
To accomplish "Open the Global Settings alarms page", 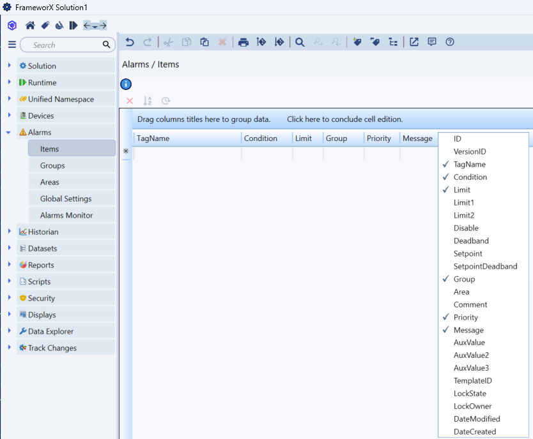I will tap(66, 198).
